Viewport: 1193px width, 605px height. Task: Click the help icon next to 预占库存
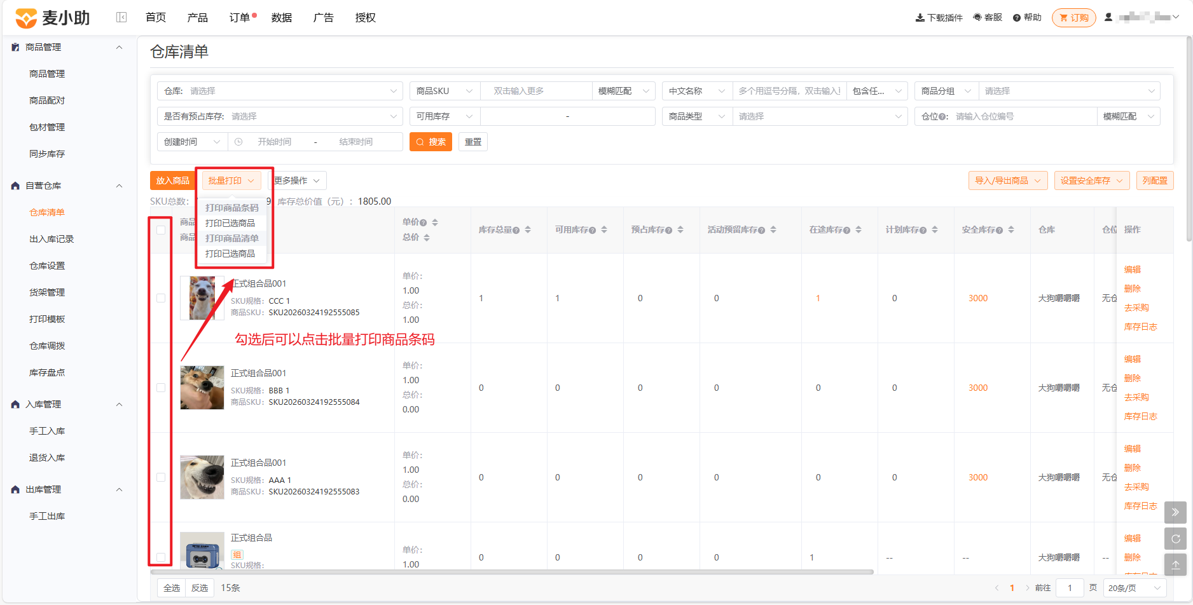click(668, 230)
